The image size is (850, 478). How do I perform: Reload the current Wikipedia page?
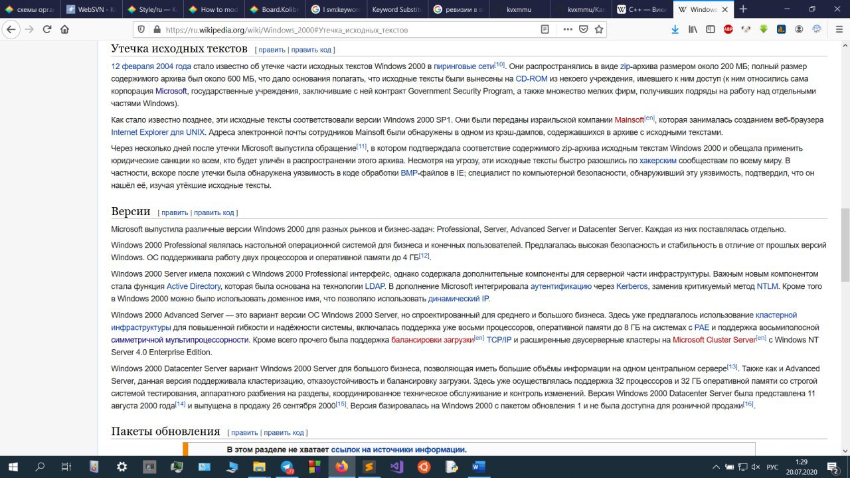(x=47, y=29)
